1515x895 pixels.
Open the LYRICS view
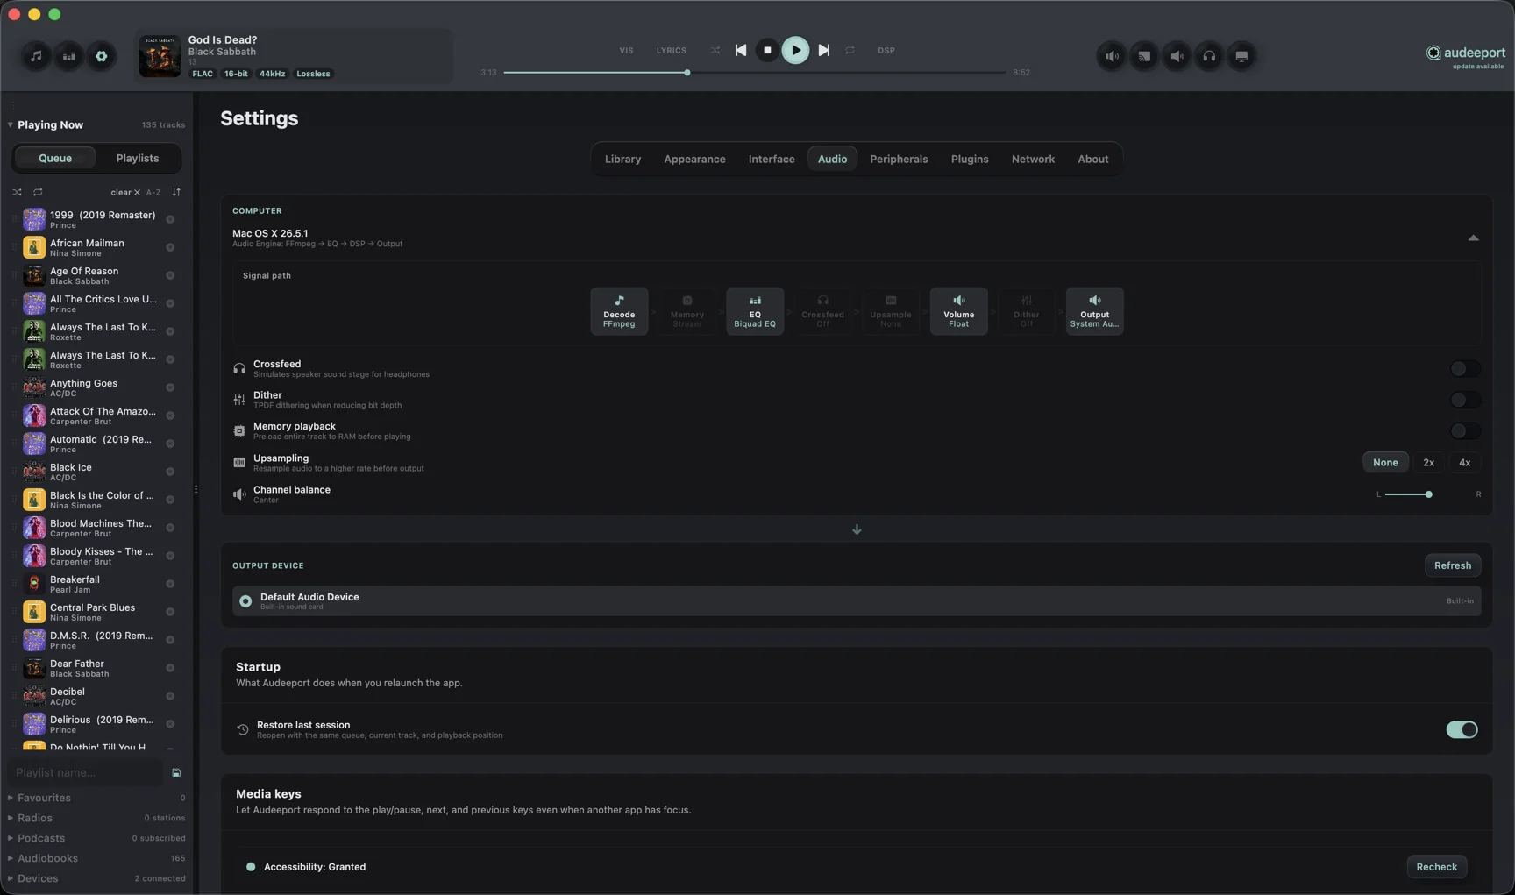(x=672, y=51)
